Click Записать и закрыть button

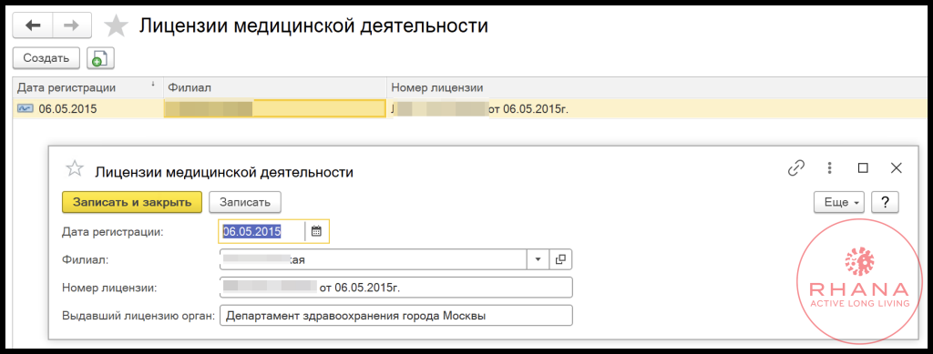(132, 202)
